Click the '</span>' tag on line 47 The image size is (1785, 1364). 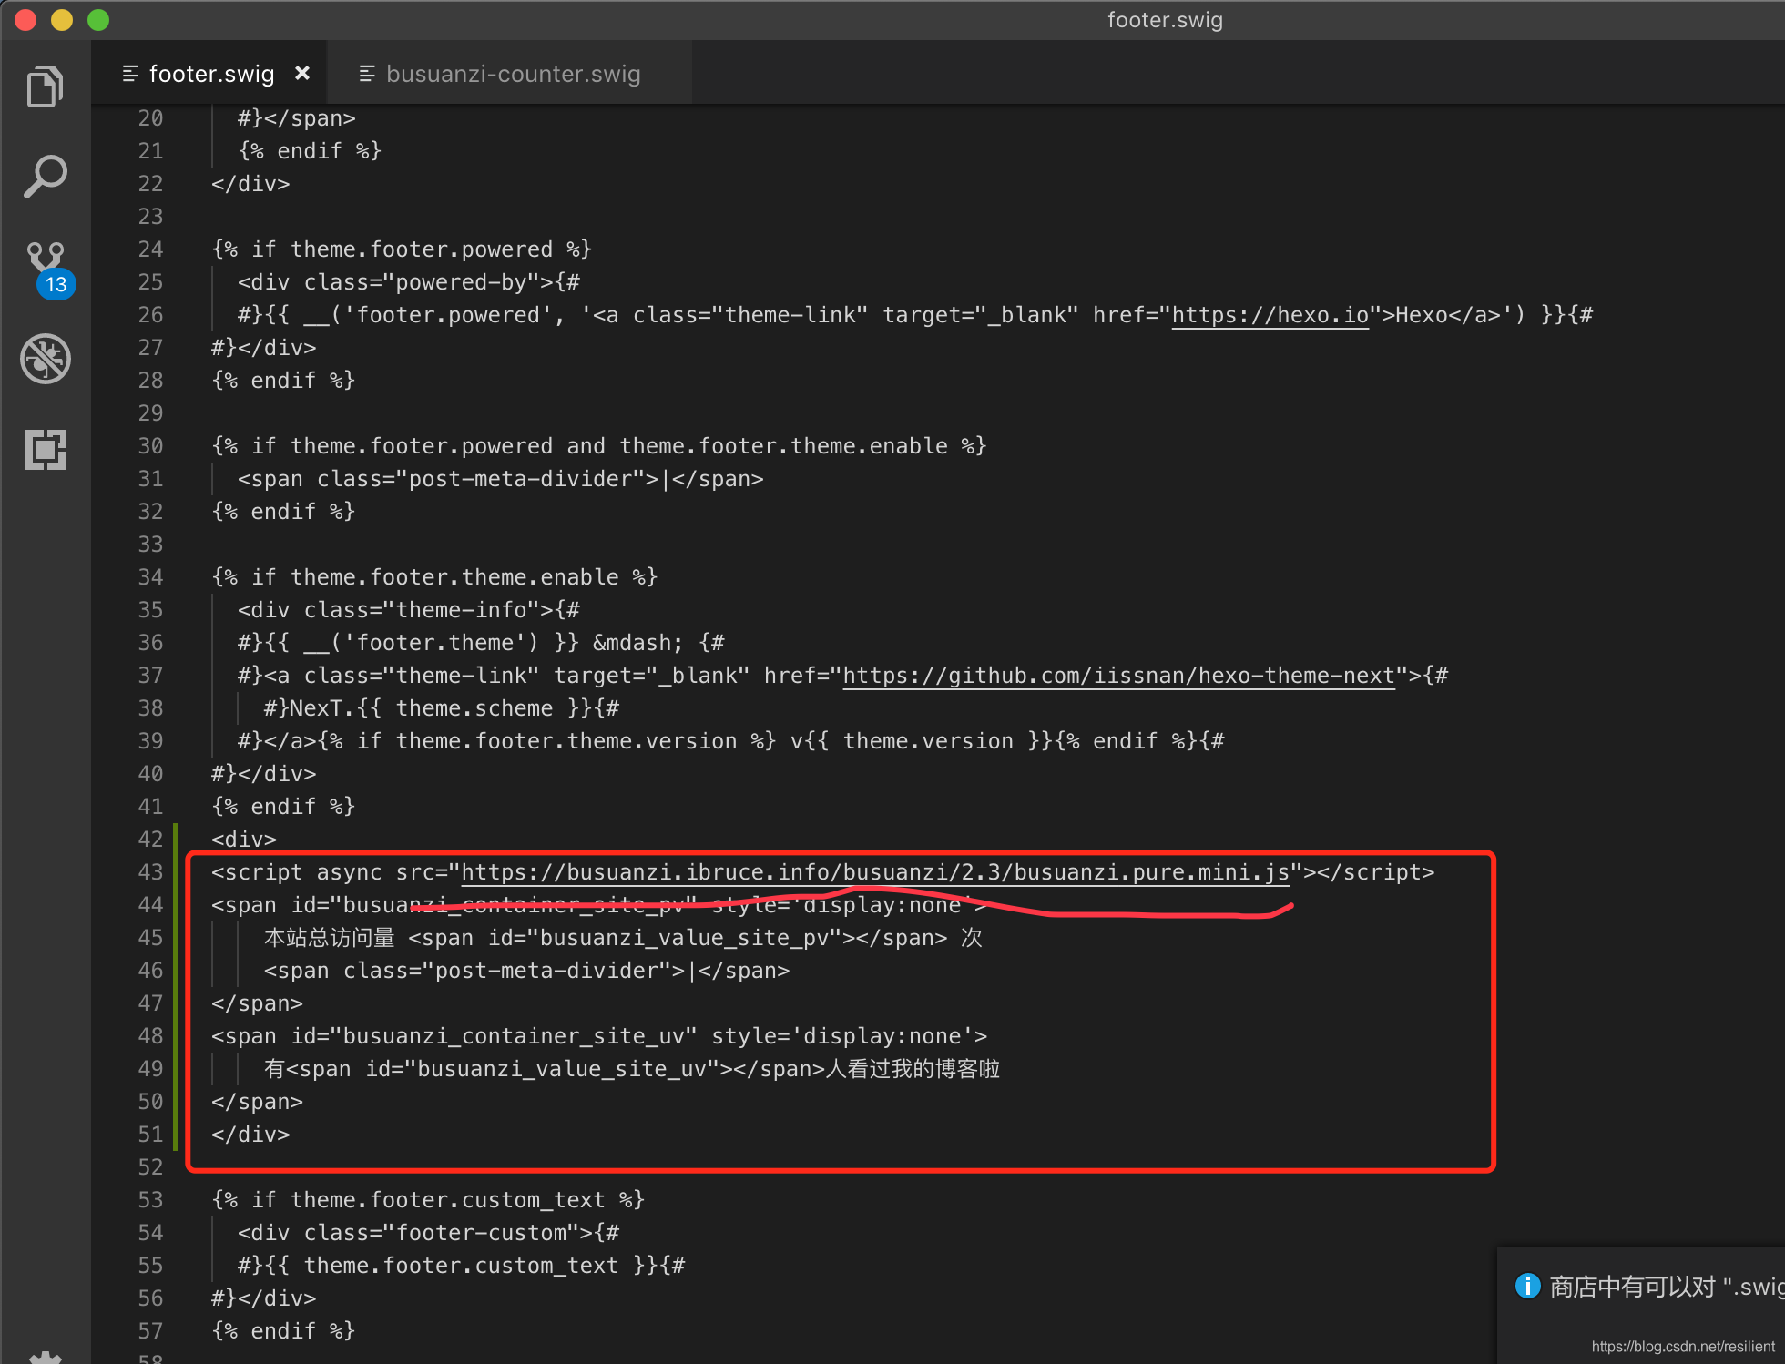click(257, 1003)
